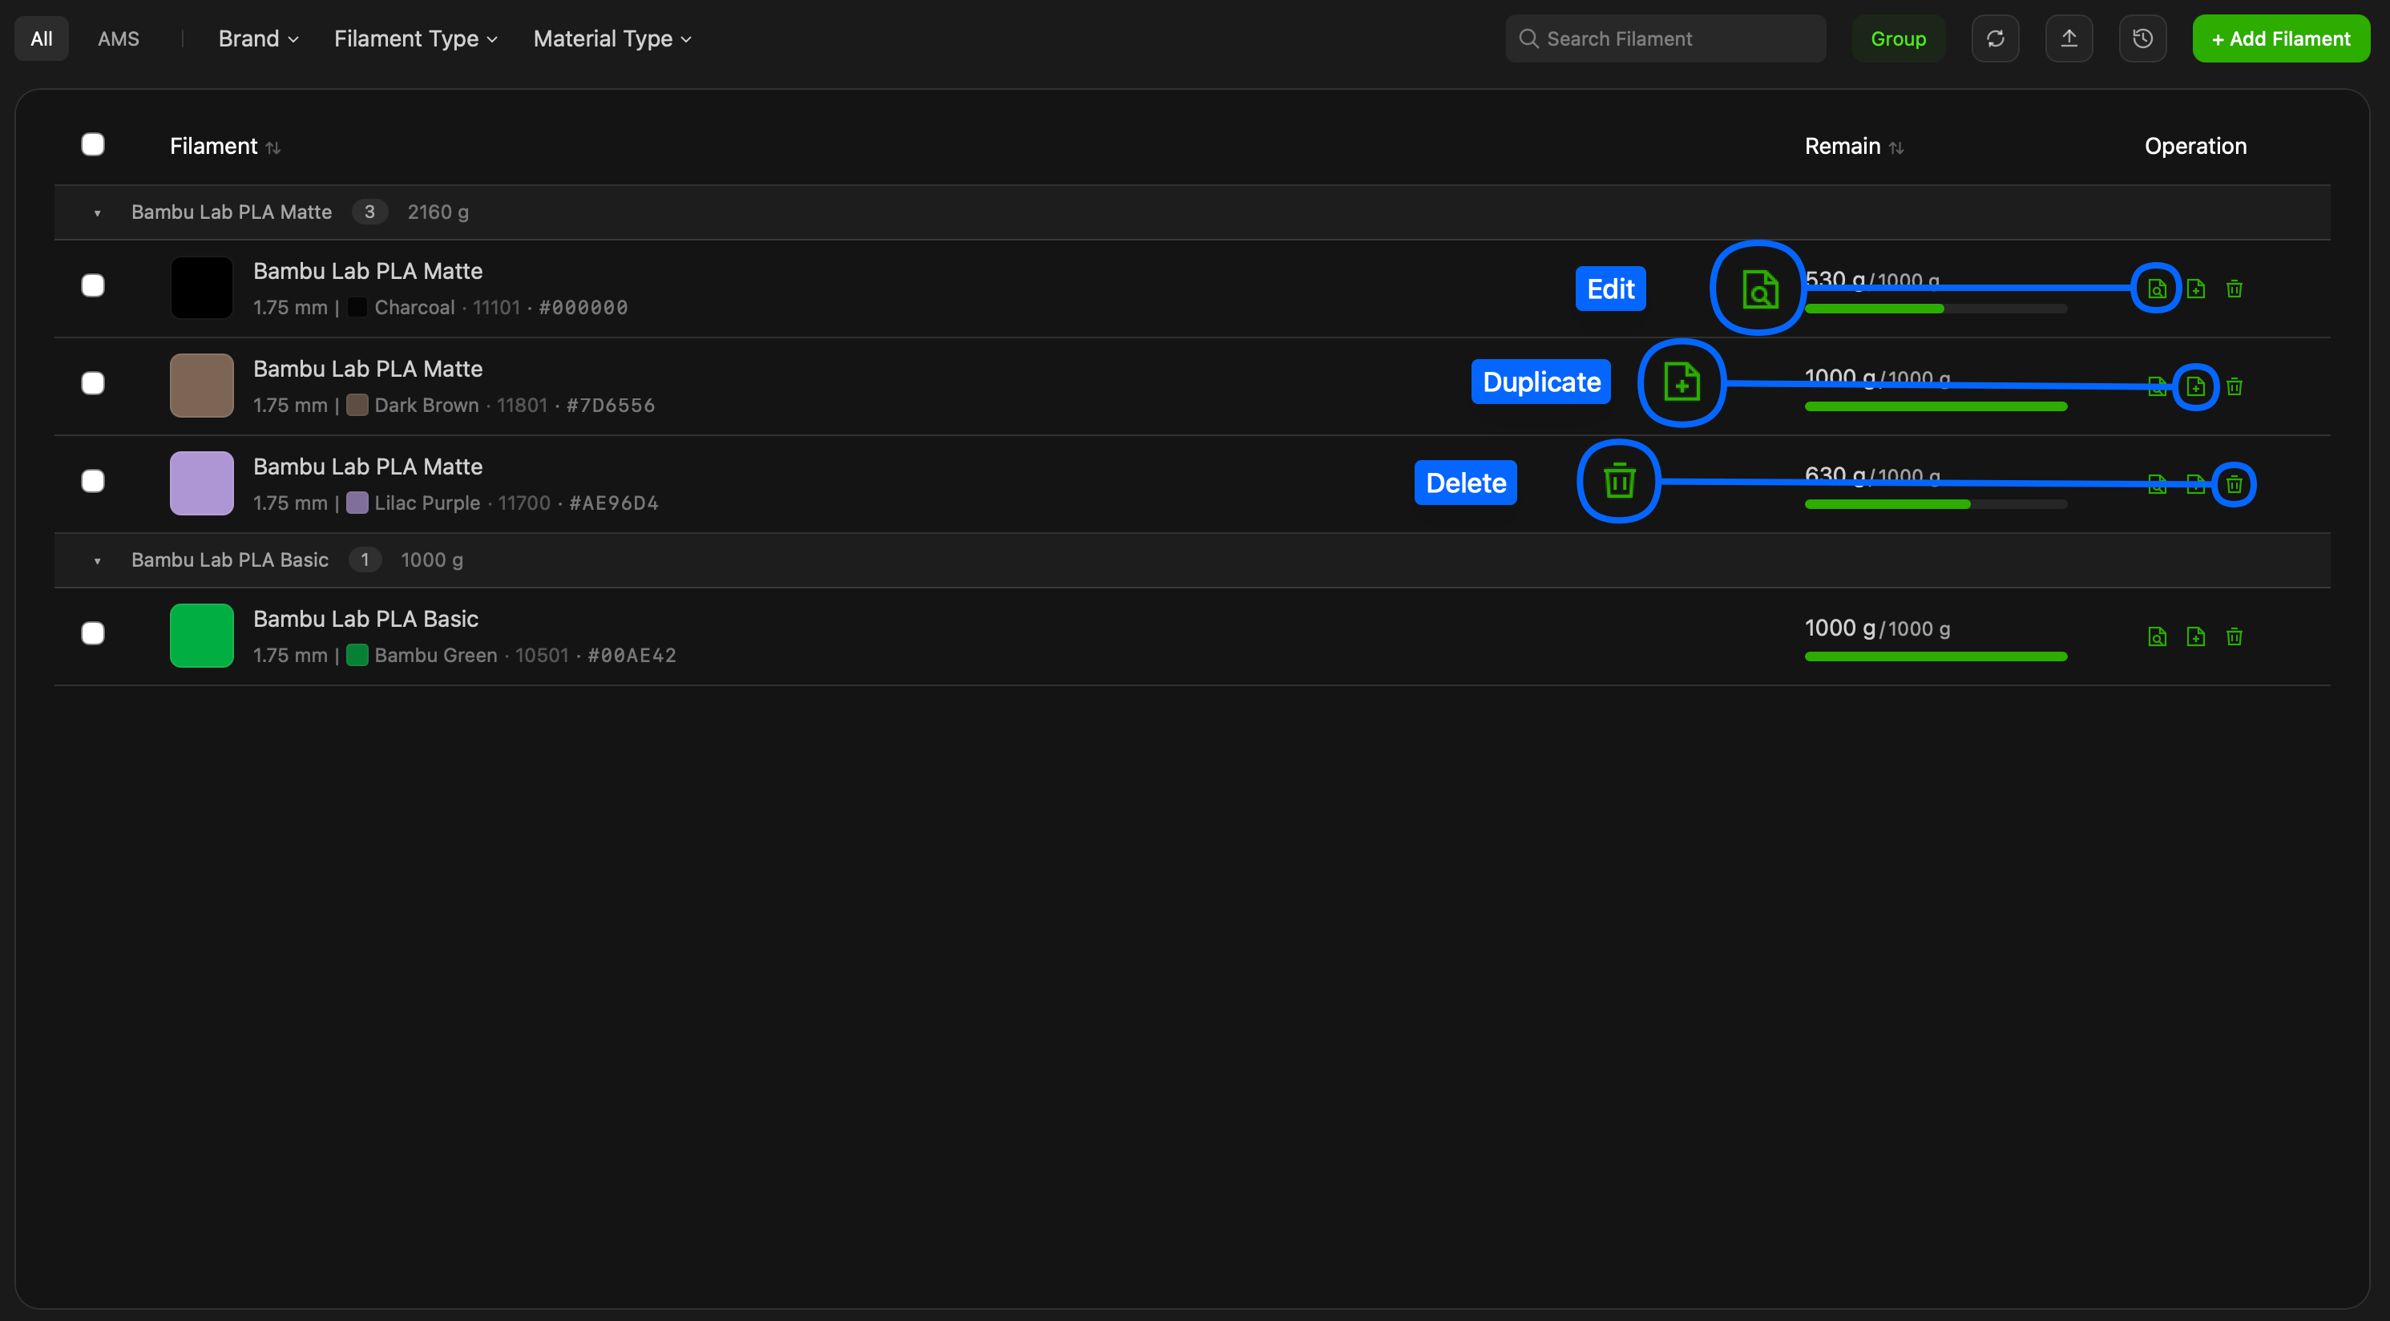Check the Bambu Green filament row checkbox
2390x1321 pixels.
(x=93, y=633)
